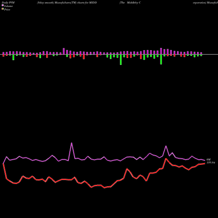Viewport: 218px width, 218px height.
Task: Click the 'Daily PVM' title text
Action: pos(8,3)
